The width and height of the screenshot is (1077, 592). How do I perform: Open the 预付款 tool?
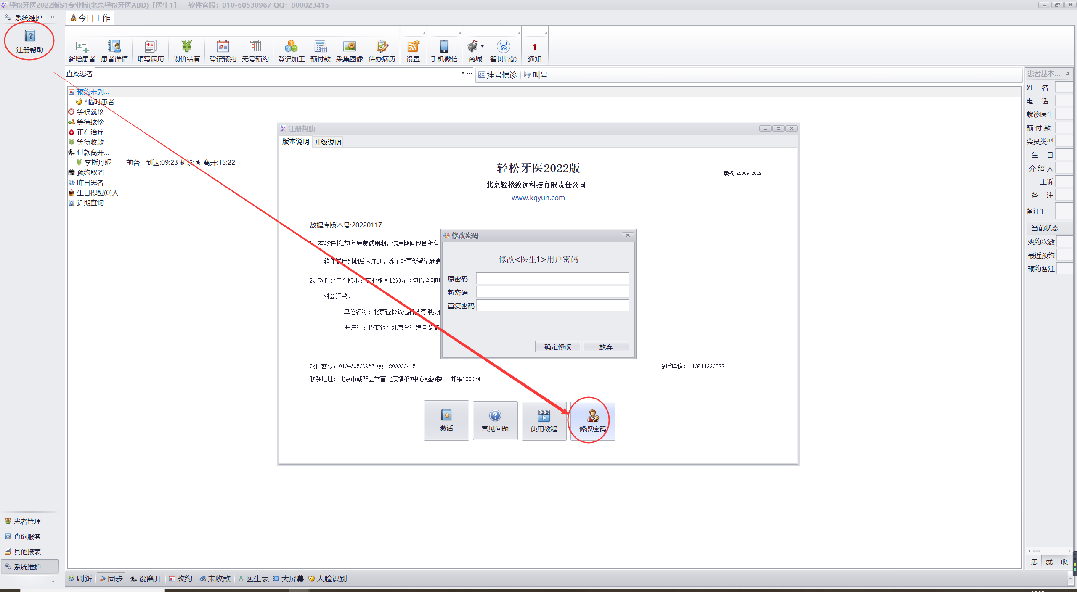pos(321,51)
